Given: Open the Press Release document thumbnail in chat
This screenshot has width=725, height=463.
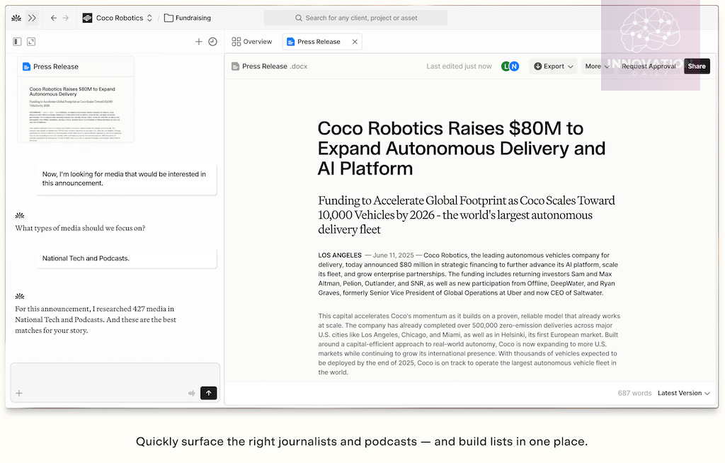Looking at the screenshot, I should pyautogui.click(x=76, y=99).
